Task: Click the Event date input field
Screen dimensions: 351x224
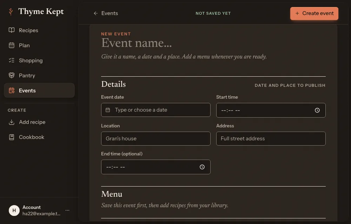Action: click(x=155, y=110)
